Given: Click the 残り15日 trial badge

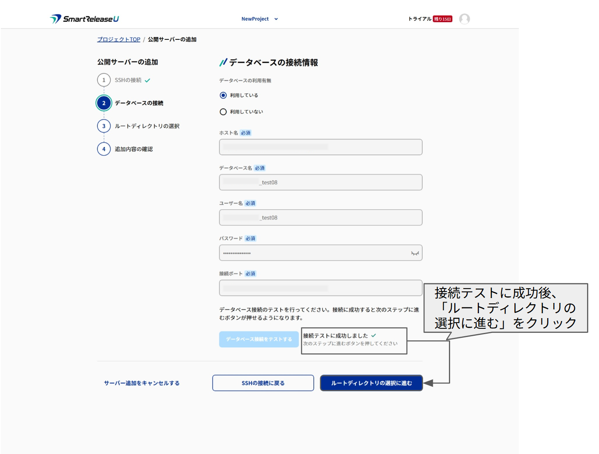Looking at the screenshot, I should tap(442, 19).
